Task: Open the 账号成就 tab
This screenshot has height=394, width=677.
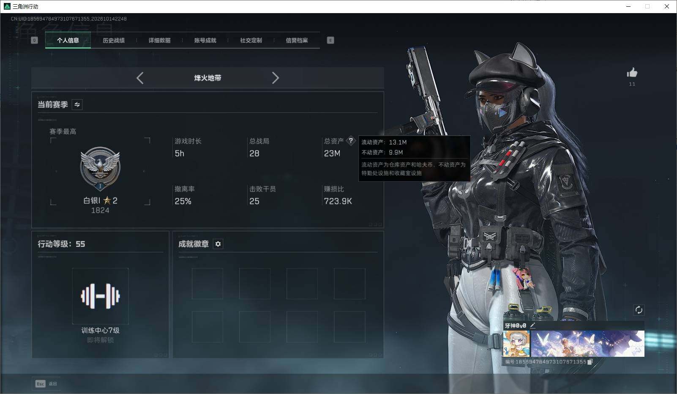Action: 205,40
